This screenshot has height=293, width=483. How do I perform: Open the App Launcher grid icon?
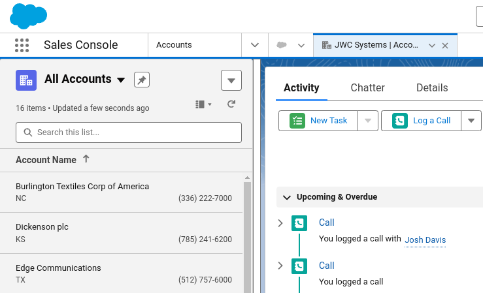(x=22, y=45)
